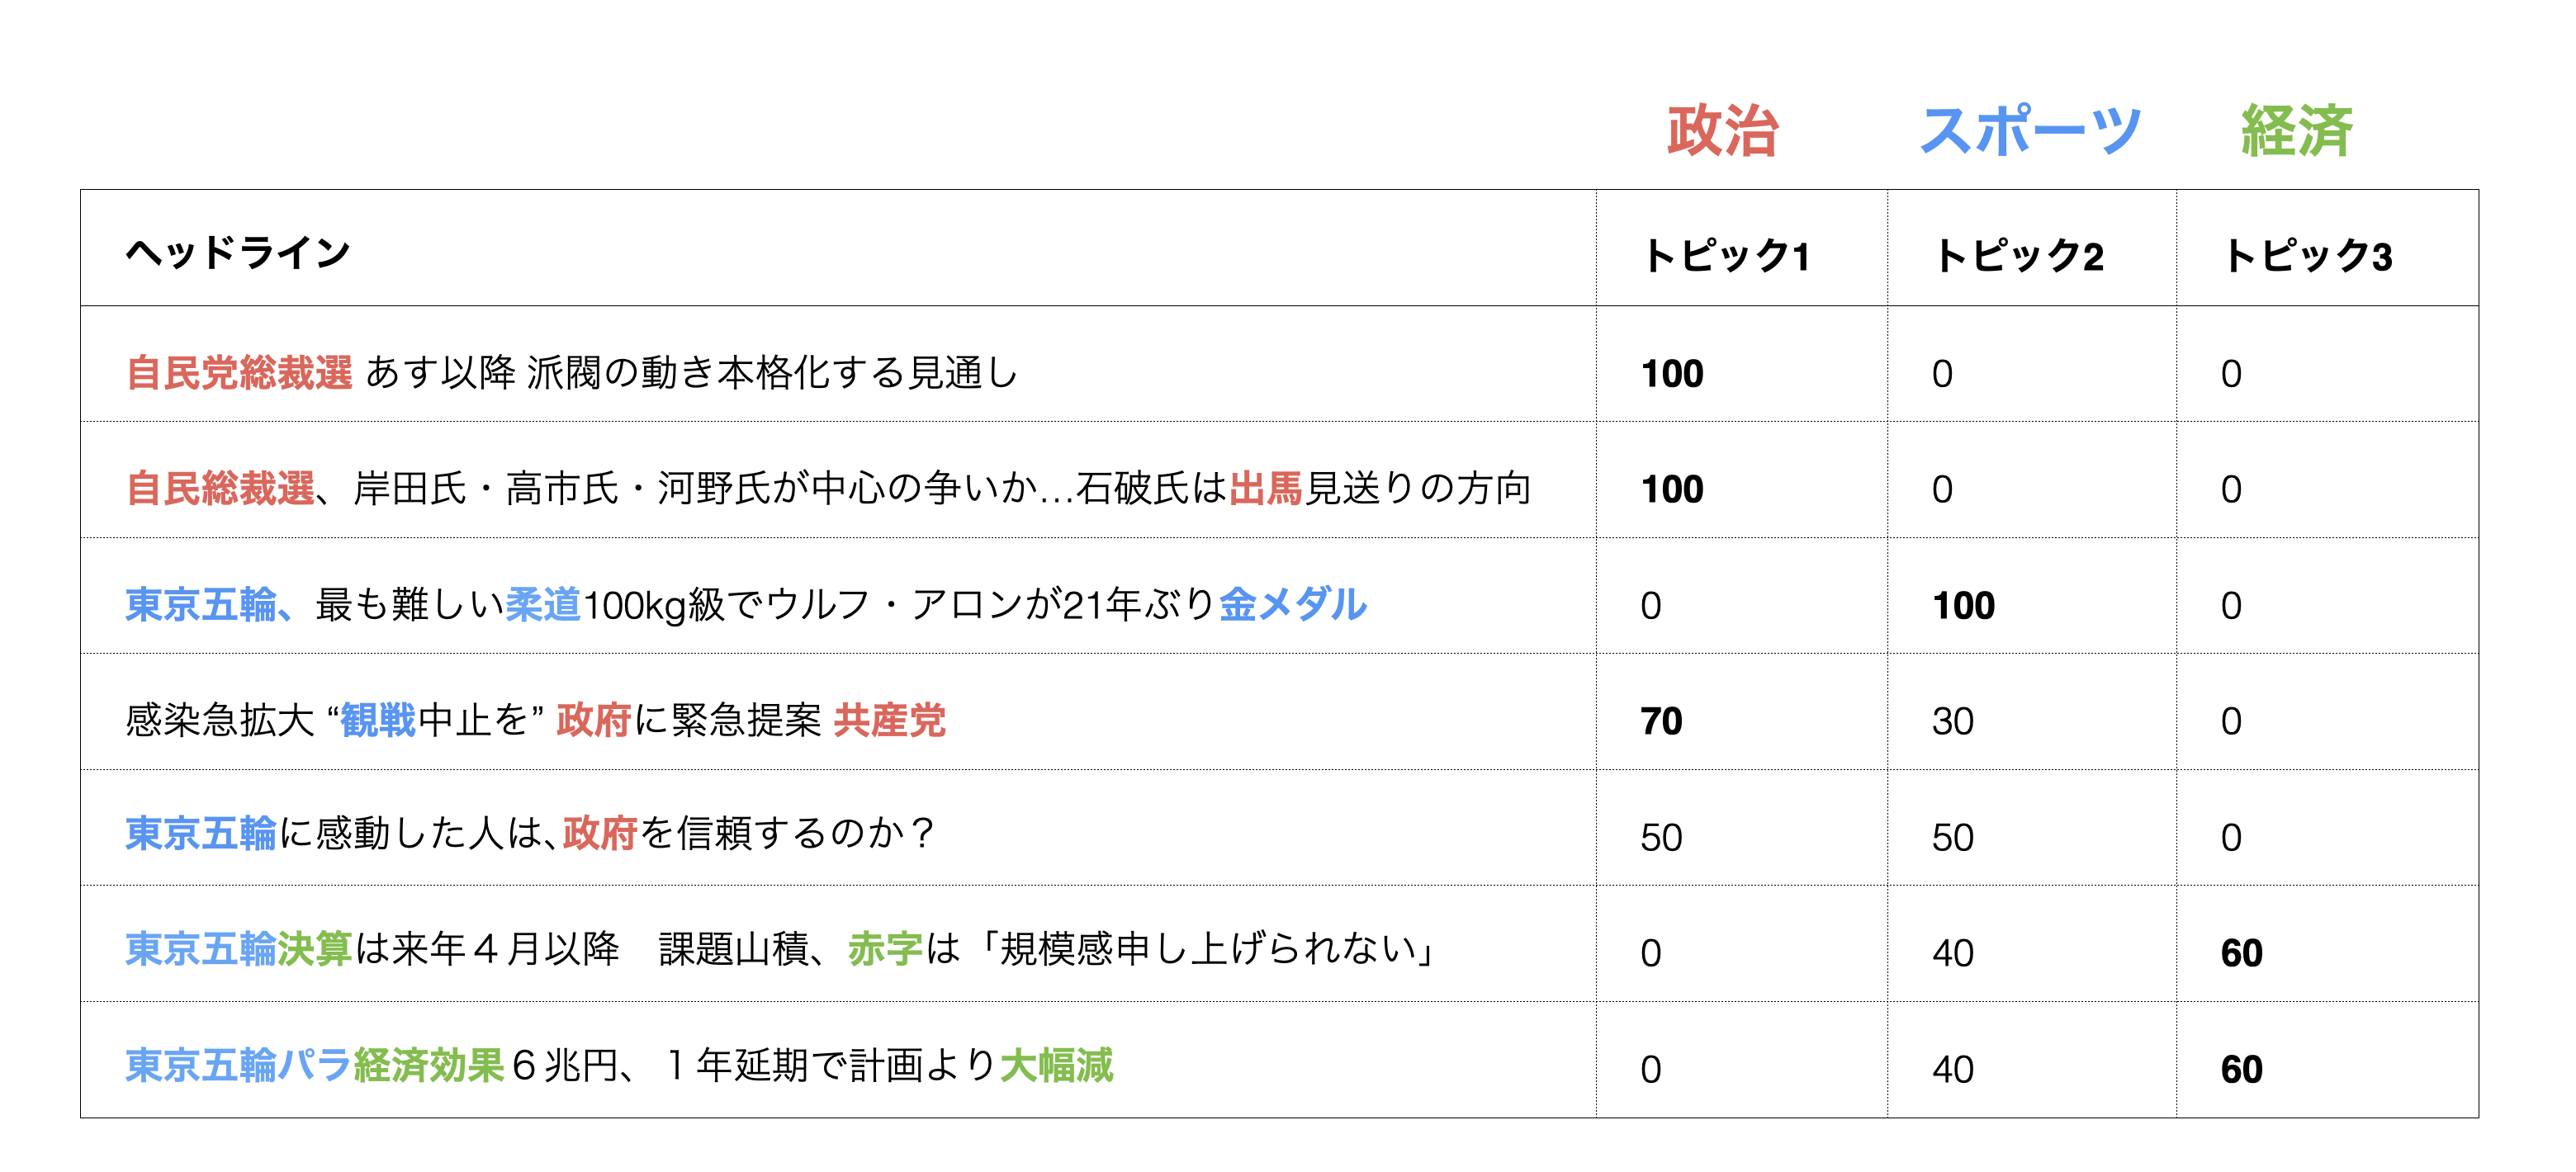Select the ヘッドライン column header
Screen dimensions: 2576x1172
tap(238, 253)
